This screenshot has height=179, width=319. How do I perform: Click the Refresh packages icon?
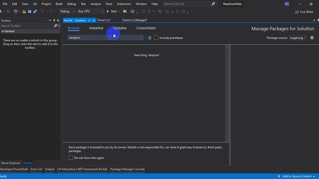[x=150, y=38]
